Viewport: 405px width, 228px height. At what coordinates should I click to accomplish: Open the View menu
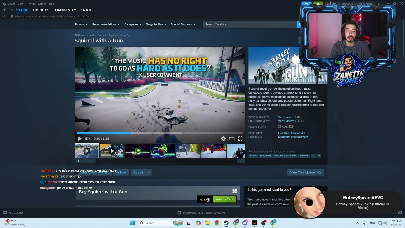[x=21, y=4]
